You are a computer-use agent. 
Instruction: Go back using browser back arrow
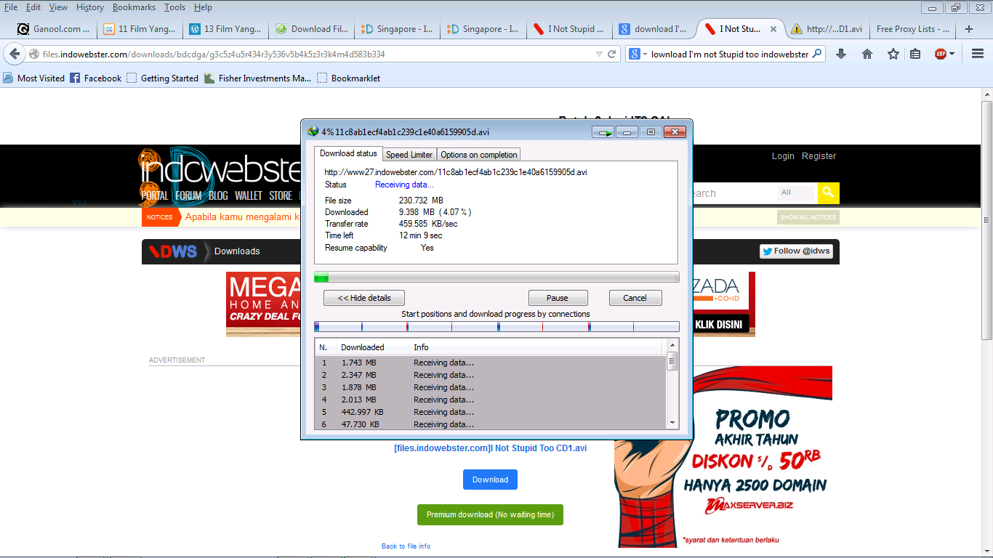point(15,54)
